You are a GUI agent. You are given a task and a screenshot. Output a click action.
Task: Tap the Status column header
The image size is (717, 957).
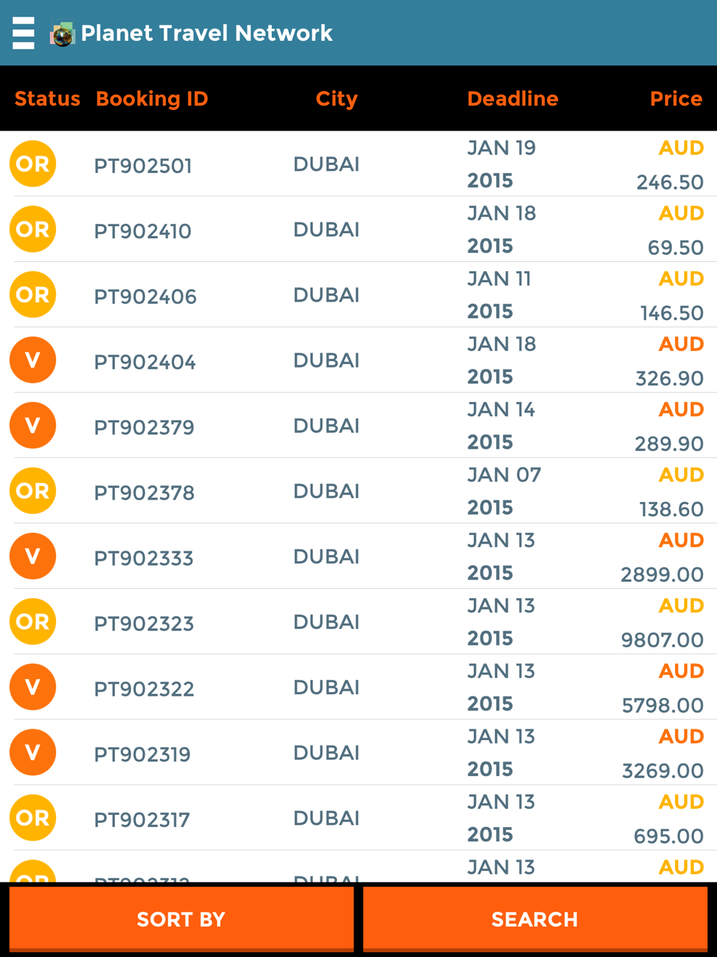[x=47, y=98]
